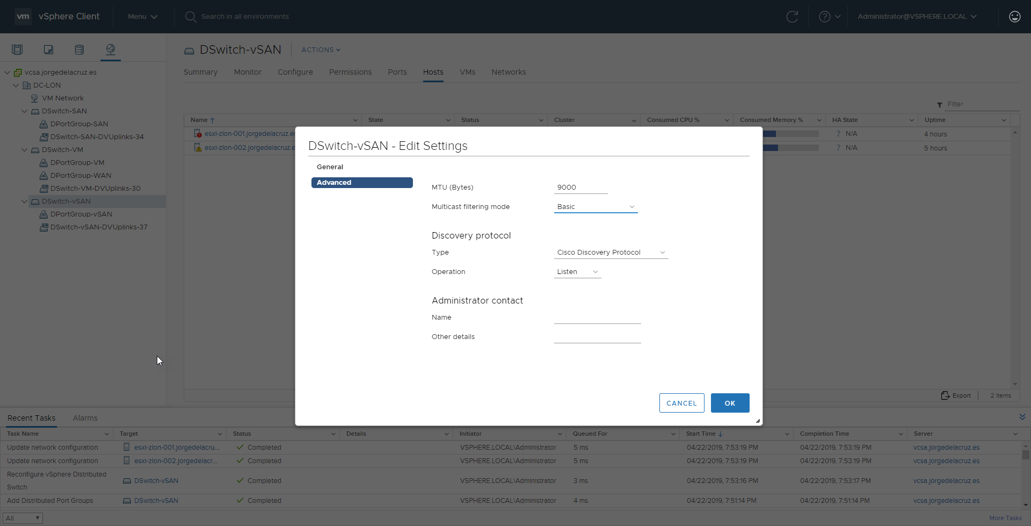1031x526 pixels.
Task: Click the smiley feedback icon
Action: [x=1015, y=17]
